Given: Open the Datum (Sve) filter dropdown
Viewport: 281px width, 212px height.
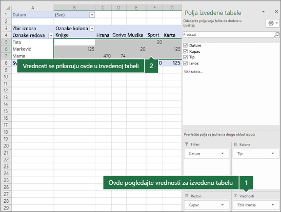Looking at the screenshot, I should pyautogui.click(x=92, y=15).
